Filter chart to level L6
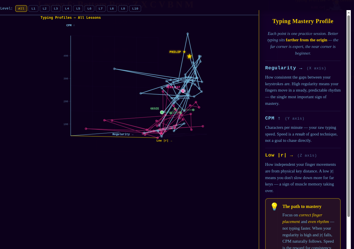This screenshot has width=354, height=249. (89, 9)
